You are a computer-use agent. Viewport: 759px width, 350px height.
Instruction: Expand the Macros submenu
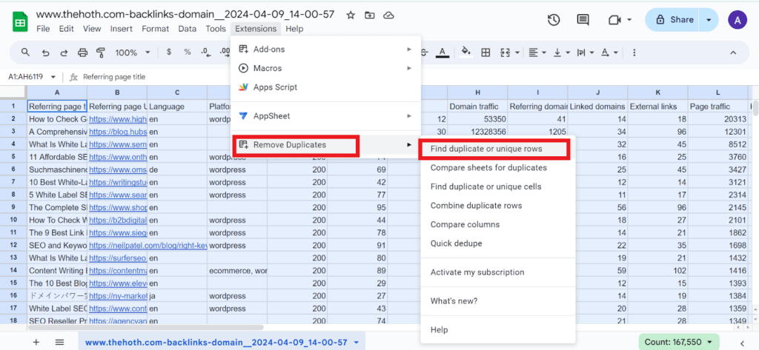click(x=409, y=68)
